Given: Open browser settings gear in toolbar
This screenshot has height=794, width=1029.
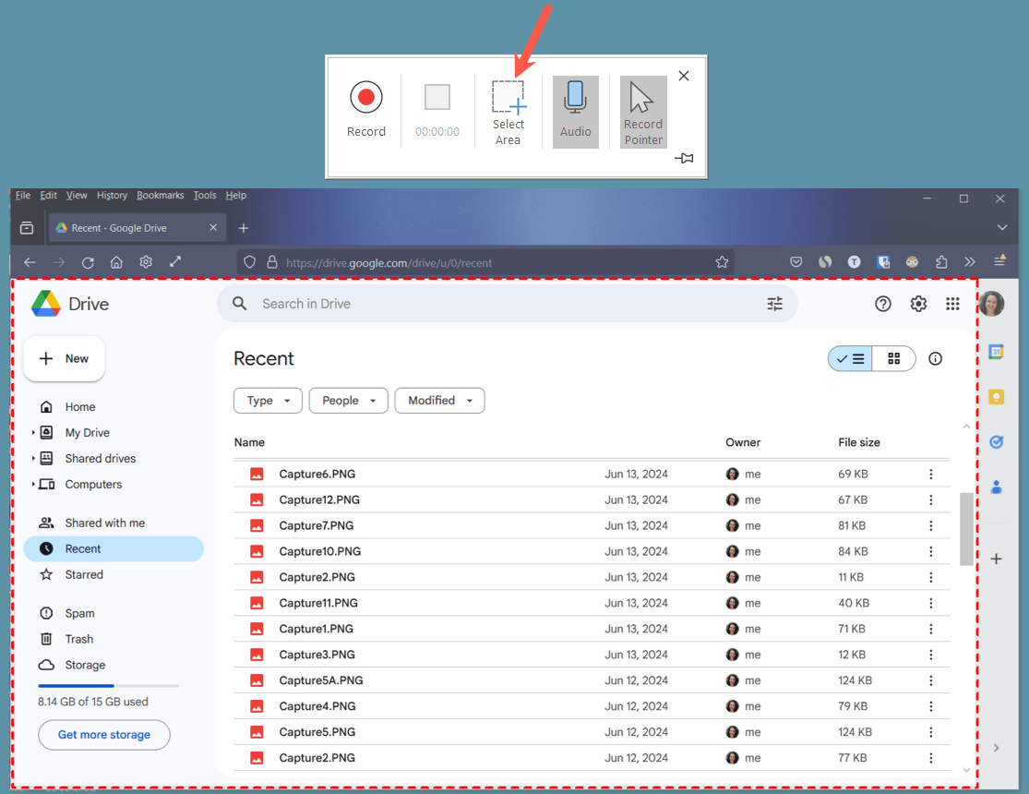Looking at the screenshot, I should [x=146, y=262].
